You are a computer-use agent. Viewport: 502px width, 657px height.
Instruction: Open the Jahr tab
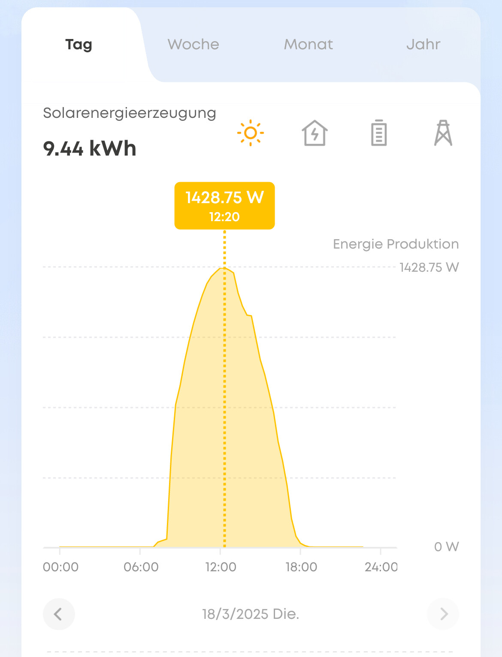coord(423,45)
